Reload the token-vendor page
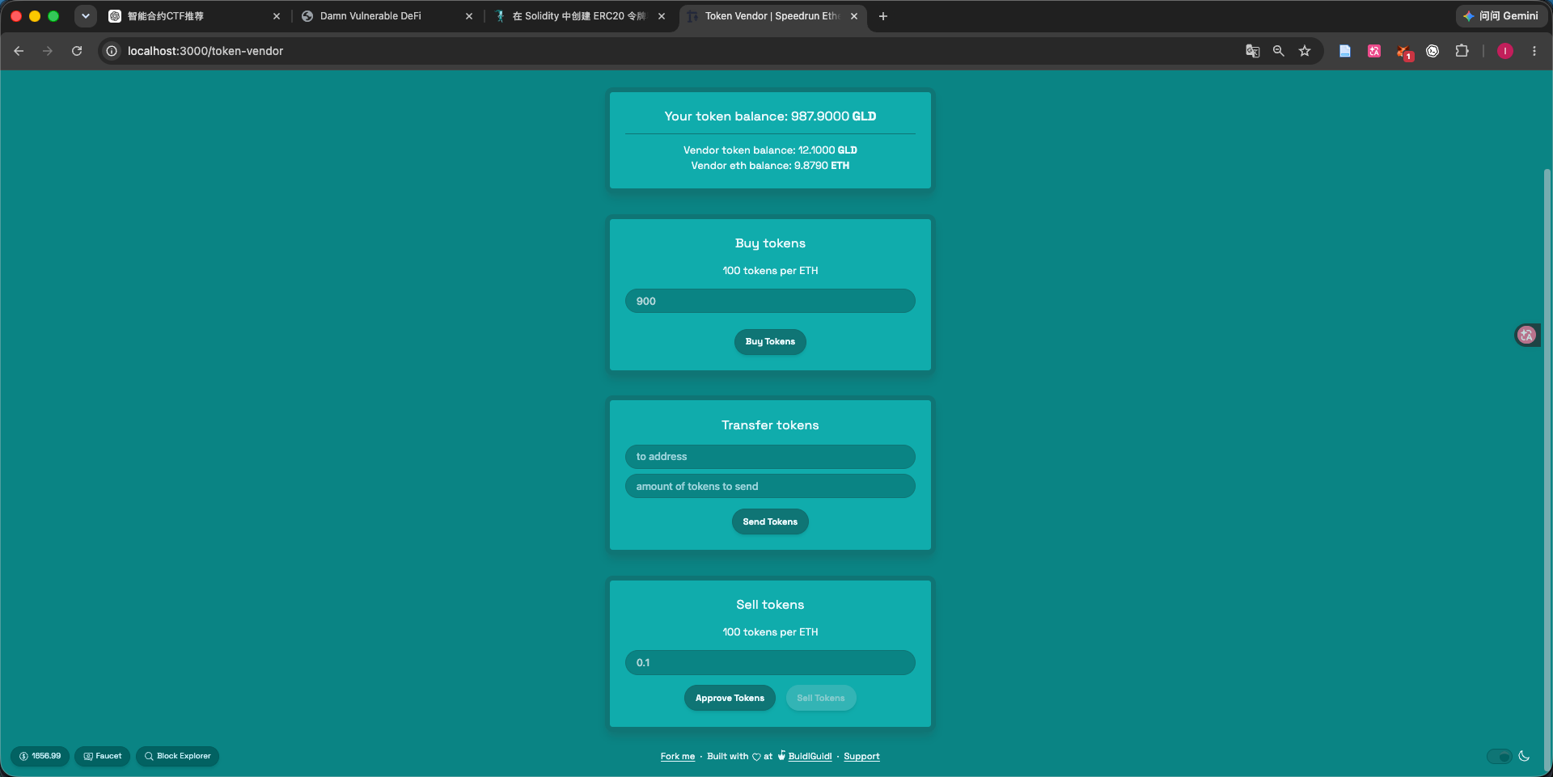1553x777 pixels. coord(77,51)
